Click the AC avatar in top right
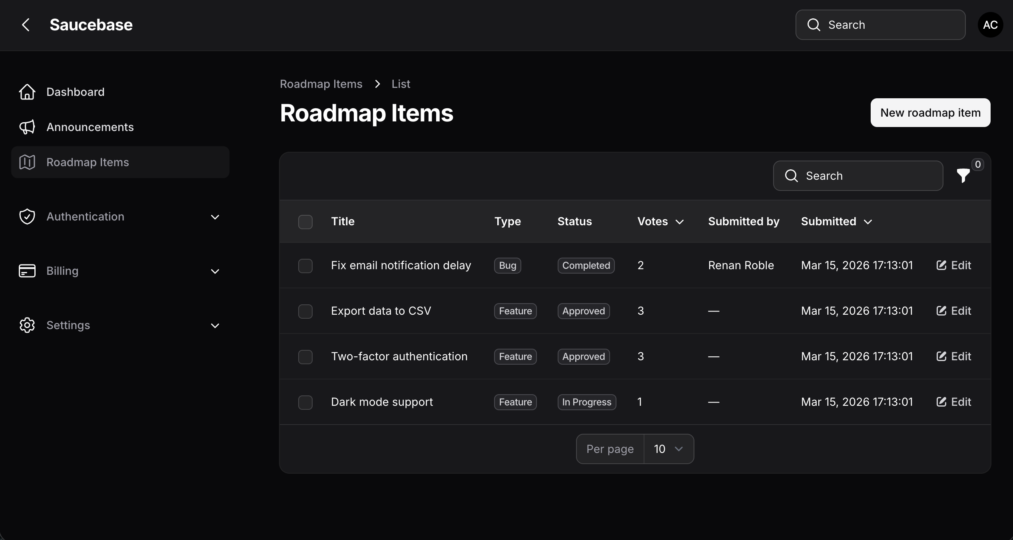This screenshot has height=540, width=1013. 990,25
